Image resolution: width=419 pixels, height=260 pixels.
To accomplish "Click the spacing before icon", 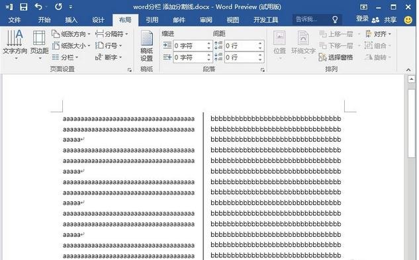I will [x=218, y=46].
